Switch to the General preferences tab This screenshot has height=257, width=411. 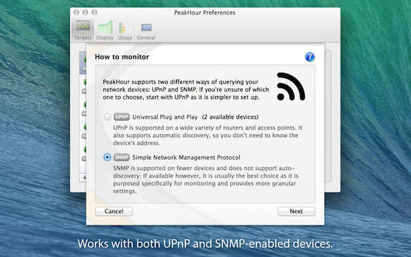point(146,32)
